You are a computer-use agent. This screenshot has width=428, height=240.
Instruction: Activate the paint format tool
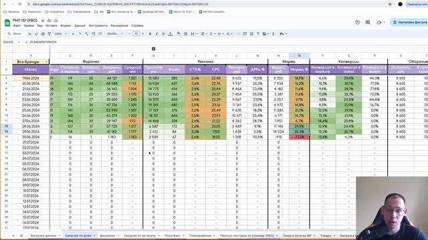tap(49, 34)
